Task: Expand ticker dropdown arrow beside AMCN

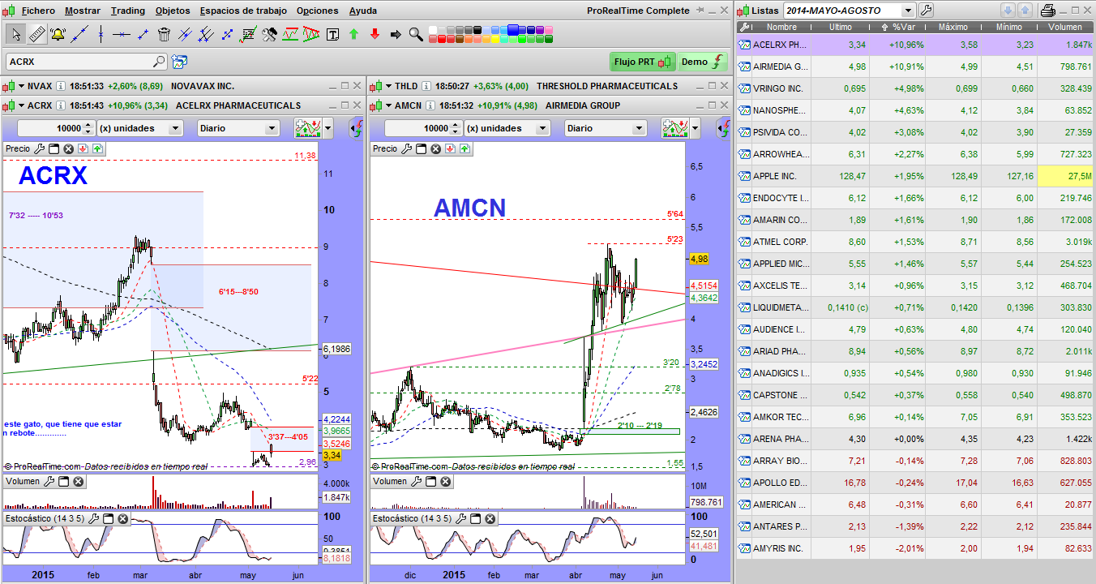Action: pyautogui.click(x=387, y=105)
